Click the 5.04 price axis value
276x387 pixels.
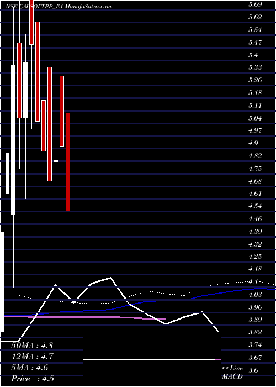click(x=254, y=118)
